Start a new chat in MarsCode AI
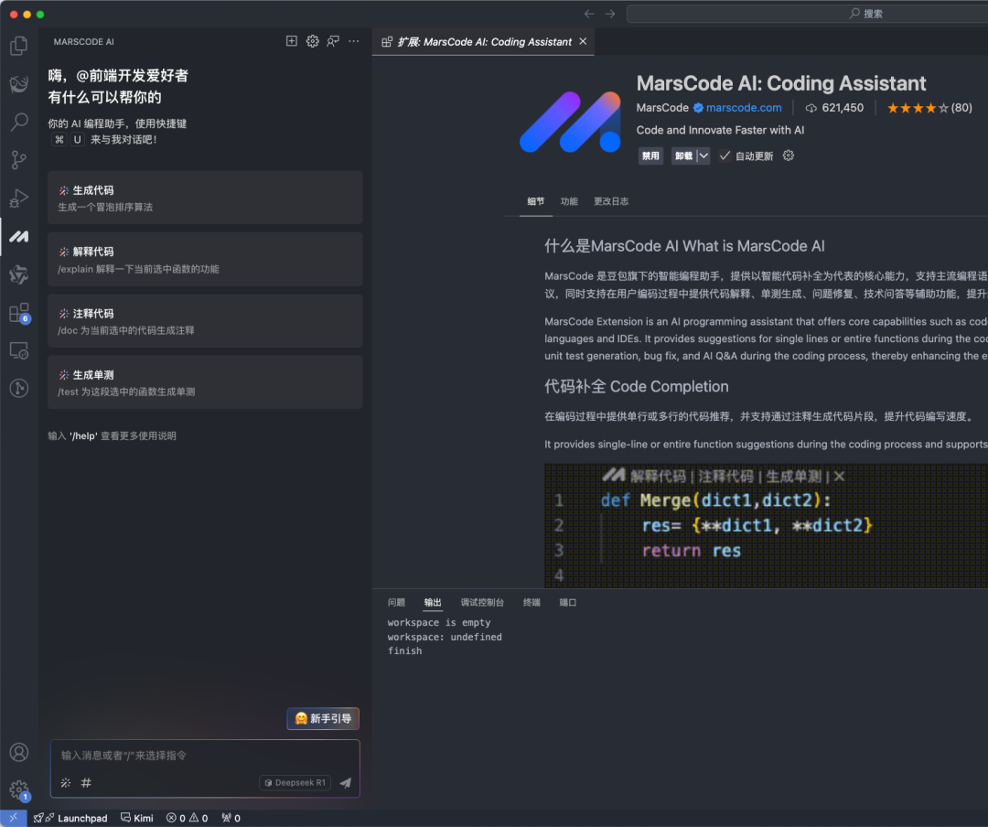 (x=292, y=41)
